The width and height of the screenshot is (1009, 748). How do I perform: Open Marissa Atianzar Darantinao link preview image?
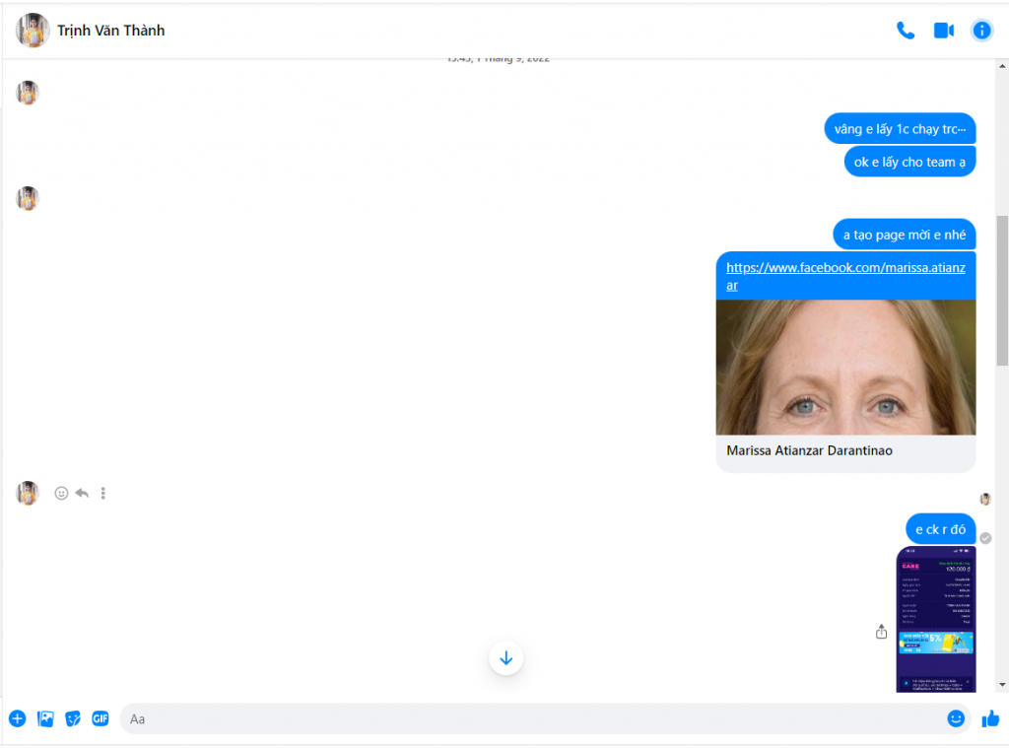845,368
